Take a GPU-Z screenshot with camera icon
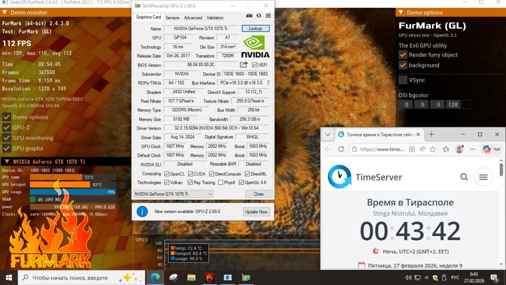The image size is (506, 285). pos(249,16)
